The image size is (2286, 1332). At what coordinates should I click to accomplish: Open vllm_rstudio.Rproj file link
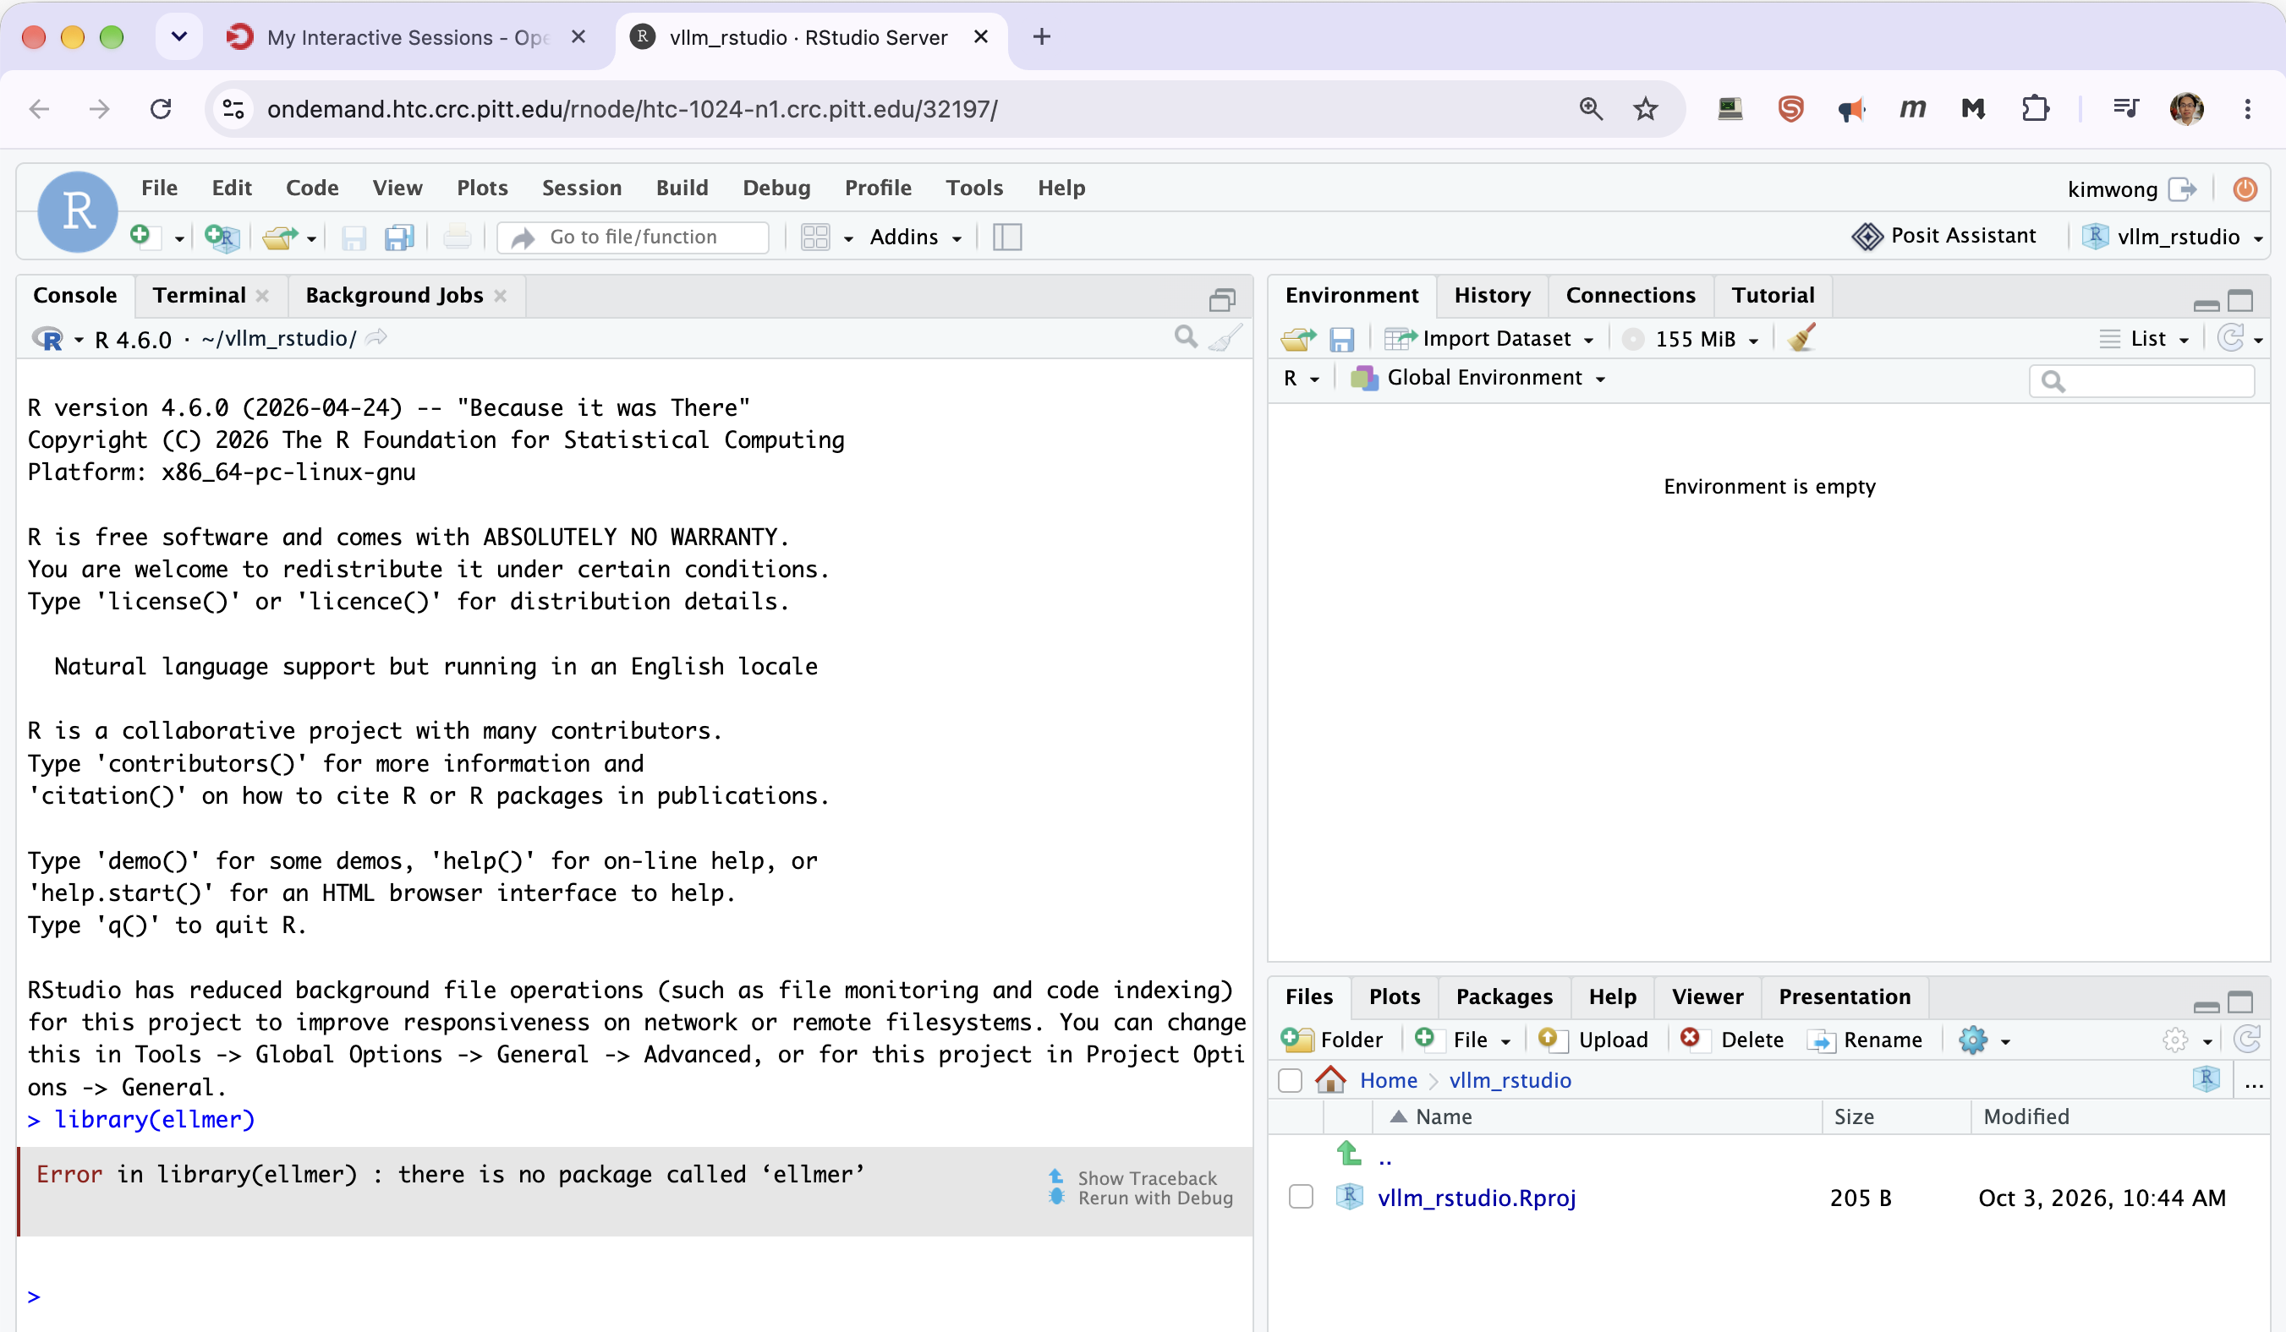tap(1476, 1198)
